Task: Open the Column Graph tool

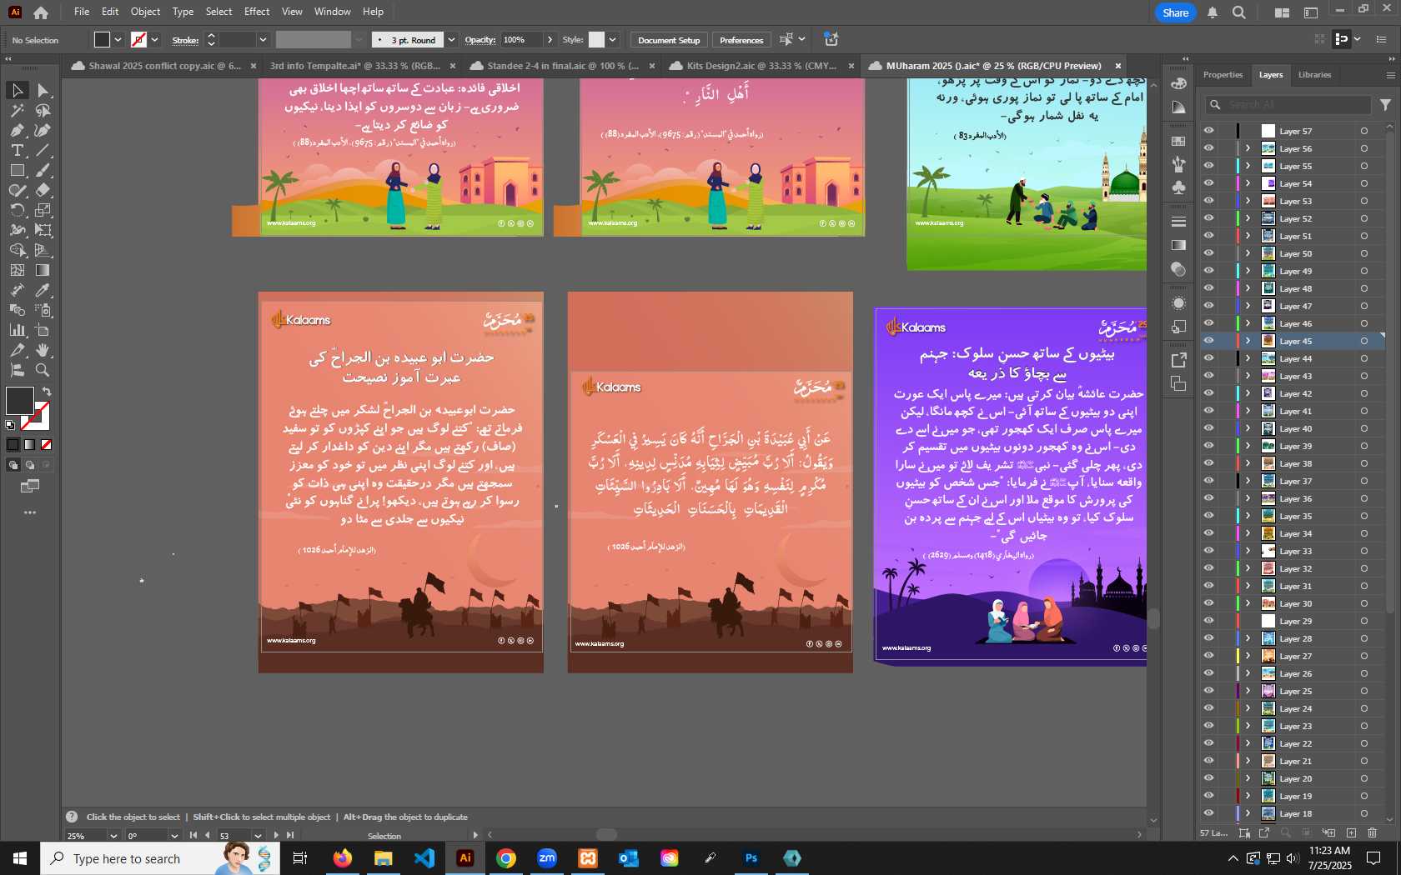Action: [x=17, y=330]
